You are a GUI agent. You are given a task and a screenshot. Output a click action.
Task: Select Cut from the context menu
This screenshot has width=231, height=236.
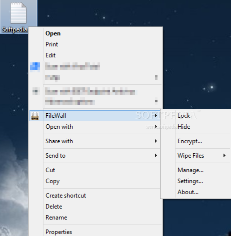pos(95,170)
